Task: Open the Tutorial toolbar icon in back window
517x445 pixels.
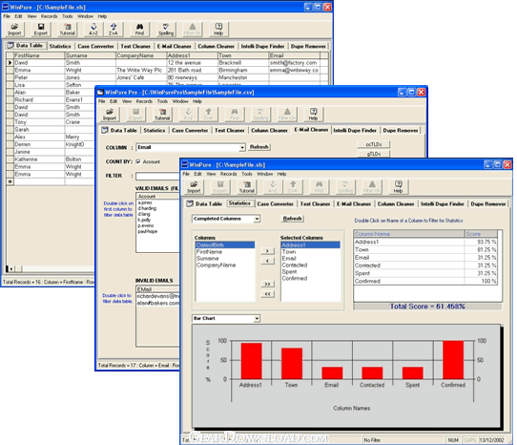Action: (68, 29)
